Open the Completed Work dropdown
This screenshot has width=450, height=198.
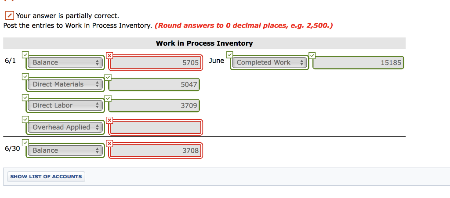(269, 62)
